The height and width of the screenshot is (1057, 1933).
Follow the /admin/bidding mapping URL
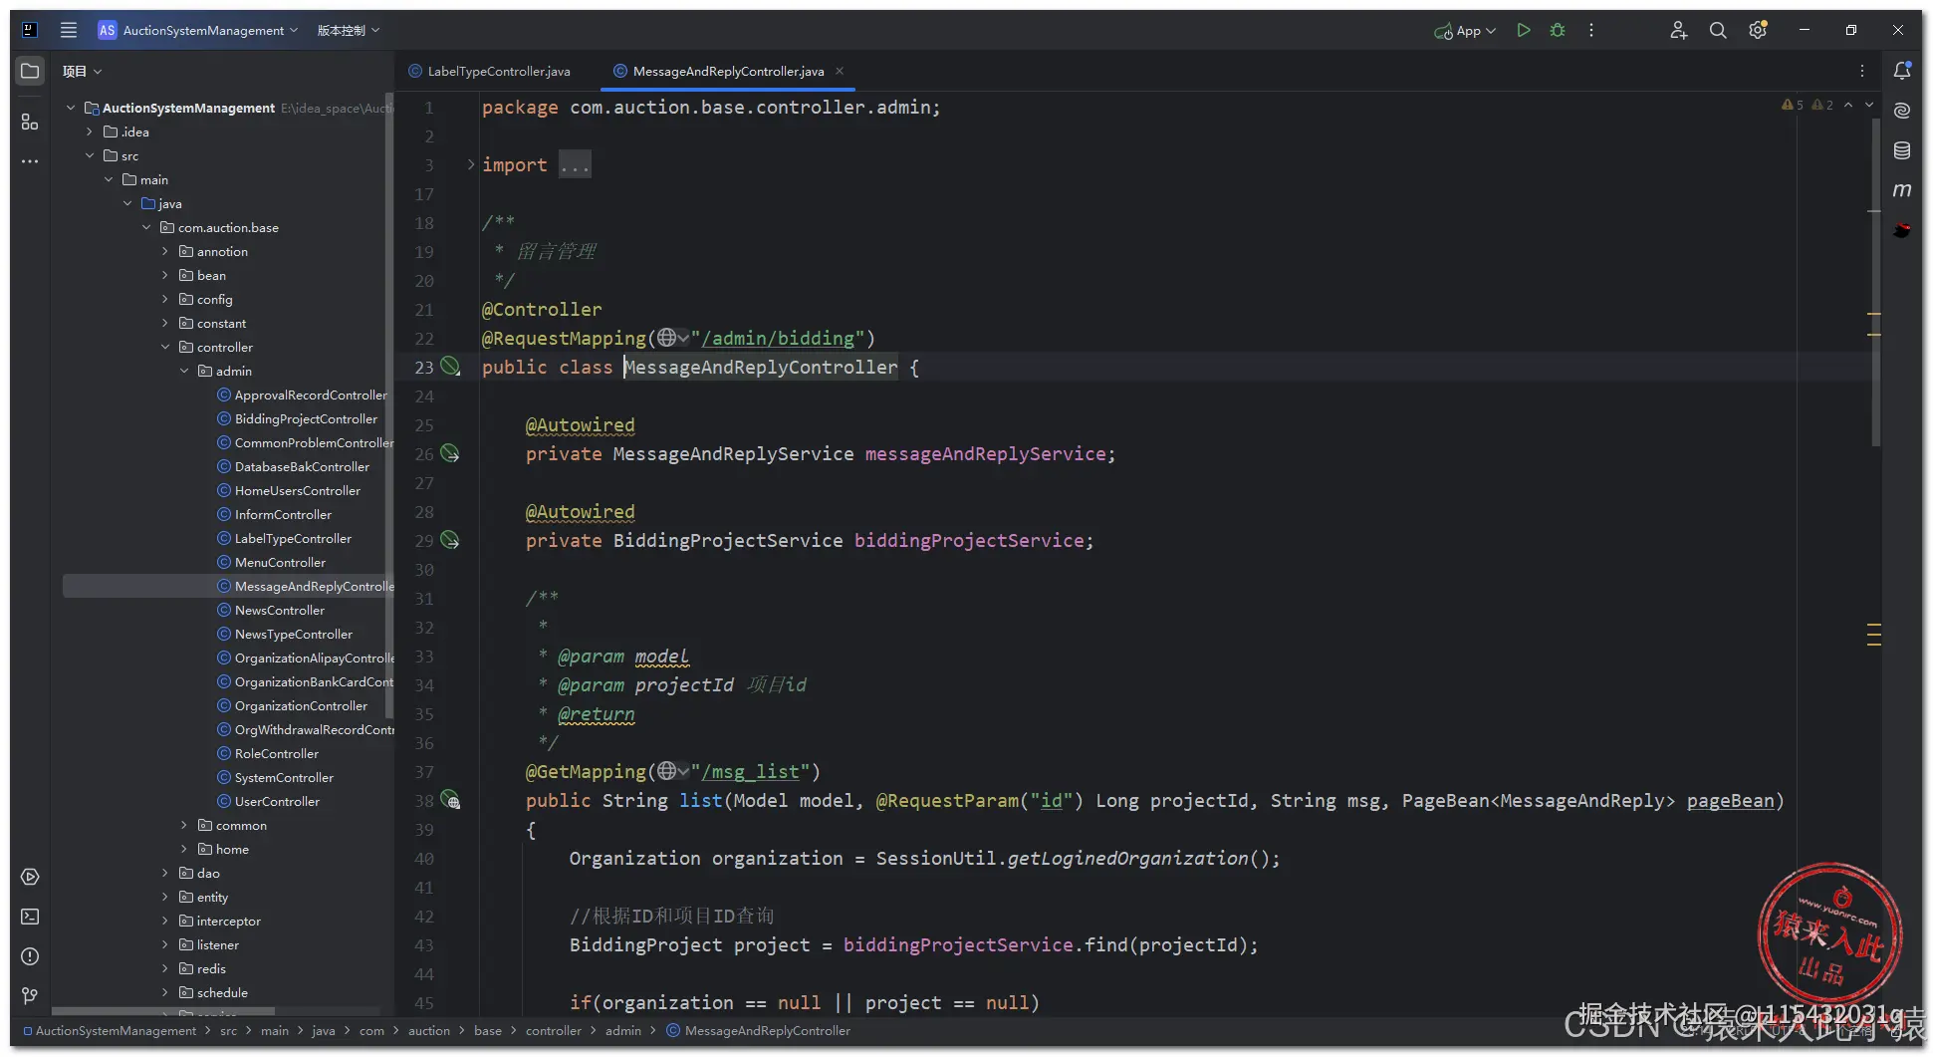(x=778, y=338)
